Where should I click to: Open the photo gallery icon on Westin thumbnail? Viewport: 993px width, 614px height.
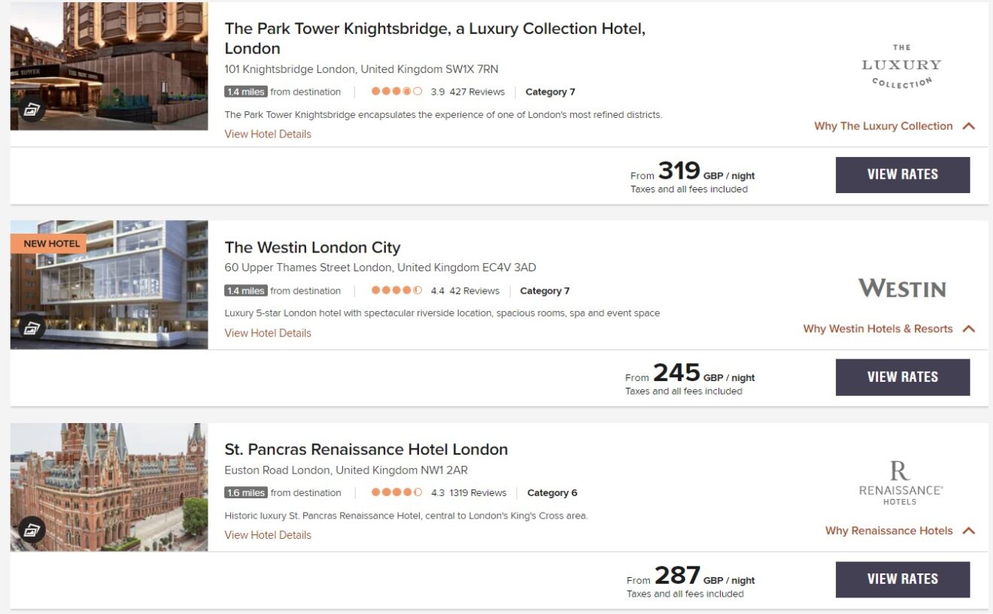coord(31,328)
